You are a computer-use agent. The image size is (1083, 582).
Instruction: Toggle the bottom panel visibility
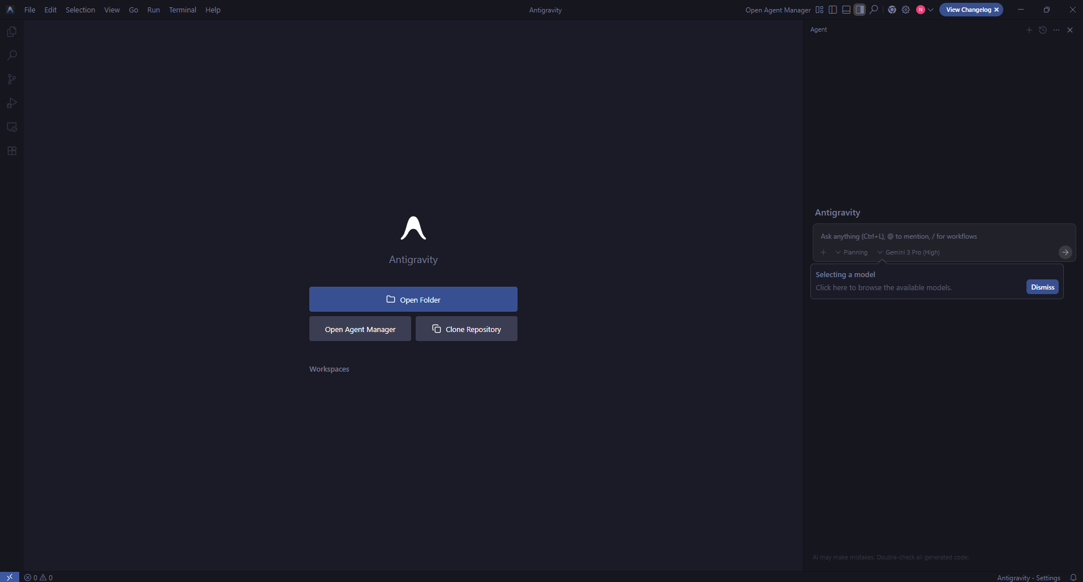click(x=846, y=10)
